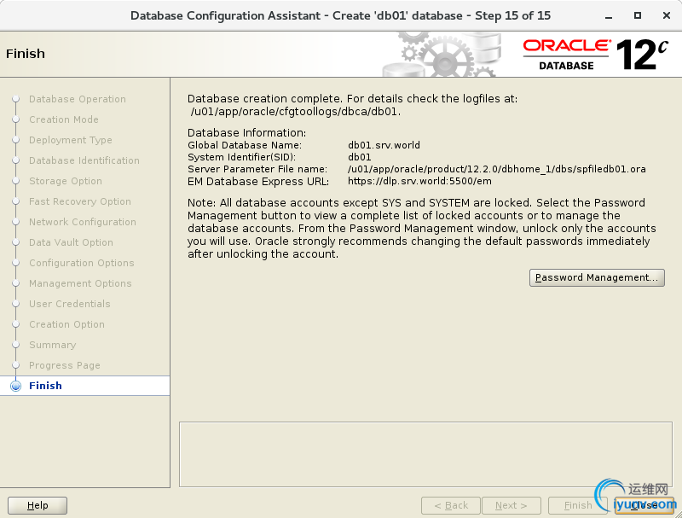
Task: Click the Global Database Name value db01.srv.world
Action: pyautogui.click(x=384, y=145)
